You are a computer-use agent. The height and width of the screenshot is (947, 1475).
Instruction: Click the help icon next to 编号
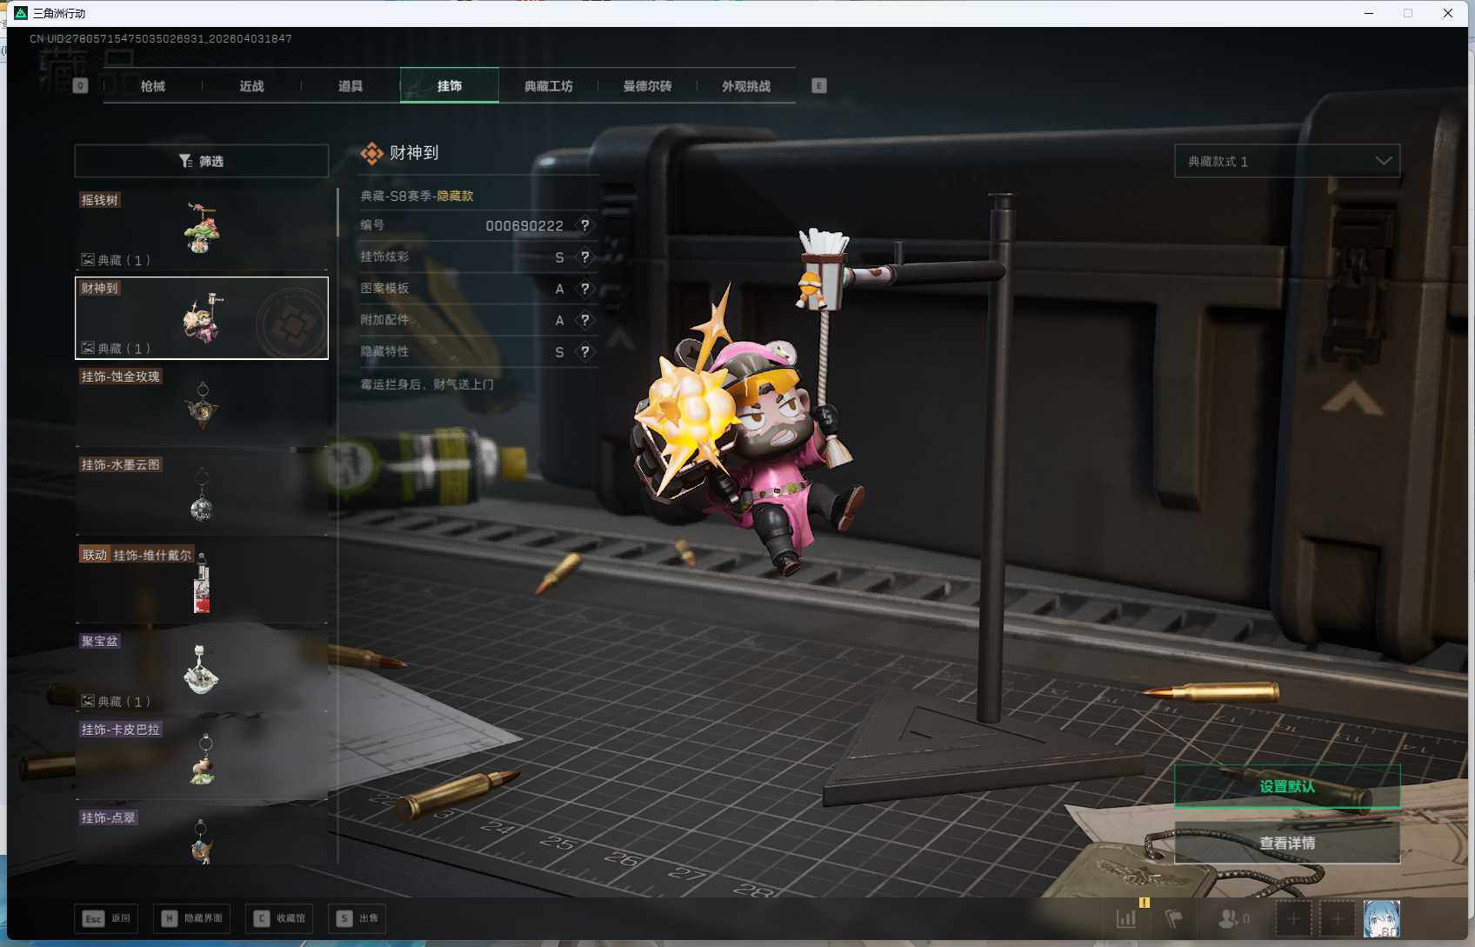click(585, 225)
